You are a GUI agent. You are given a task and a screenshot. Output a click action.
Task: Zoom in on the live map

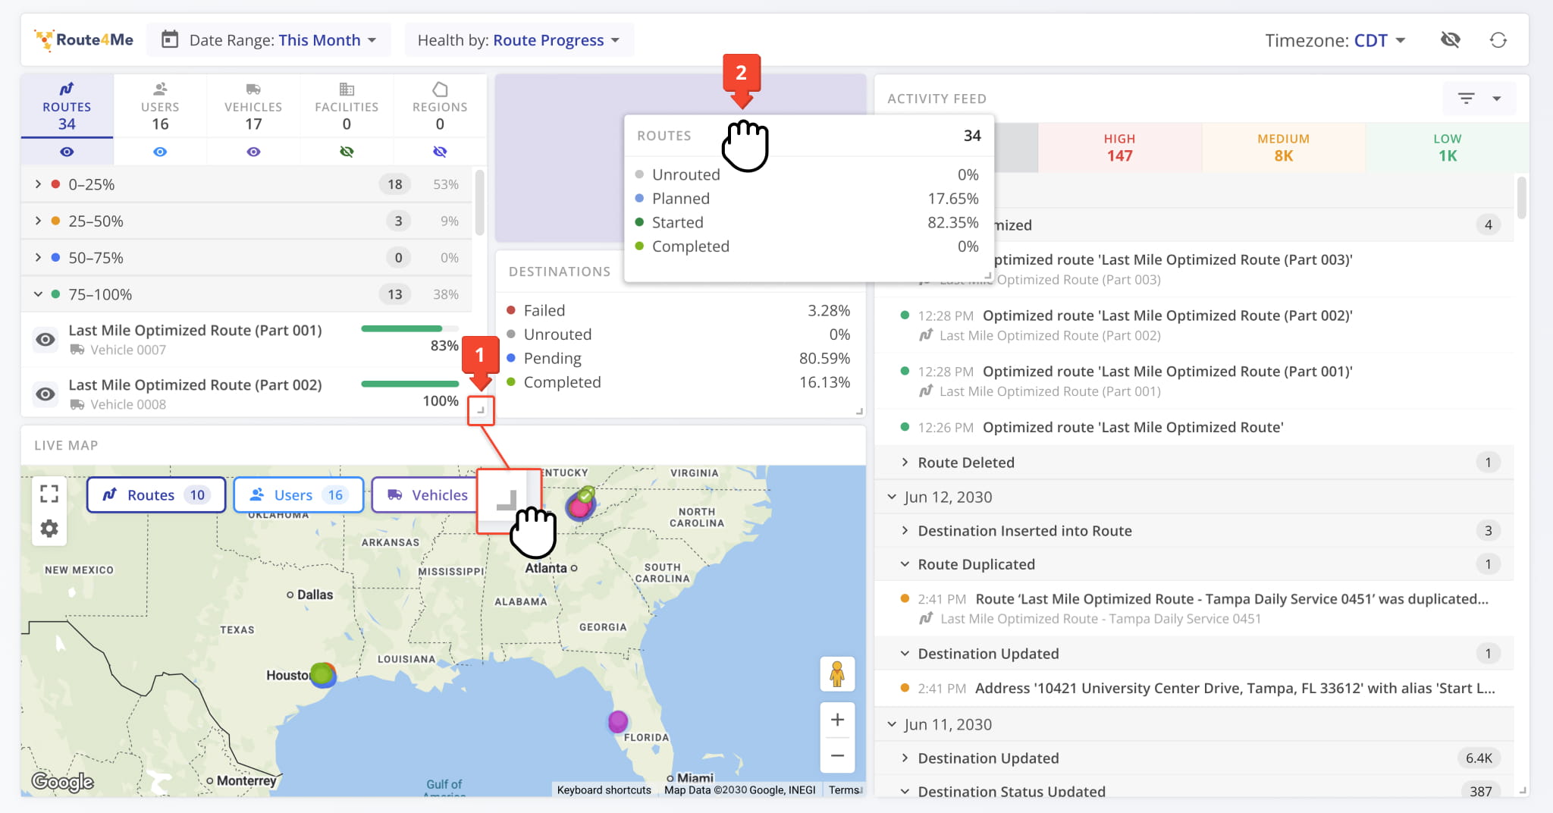(x=837, y=720)
